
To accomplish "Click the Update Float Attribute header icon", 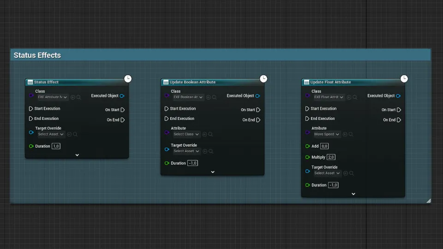I will click(x=306, y=82).
